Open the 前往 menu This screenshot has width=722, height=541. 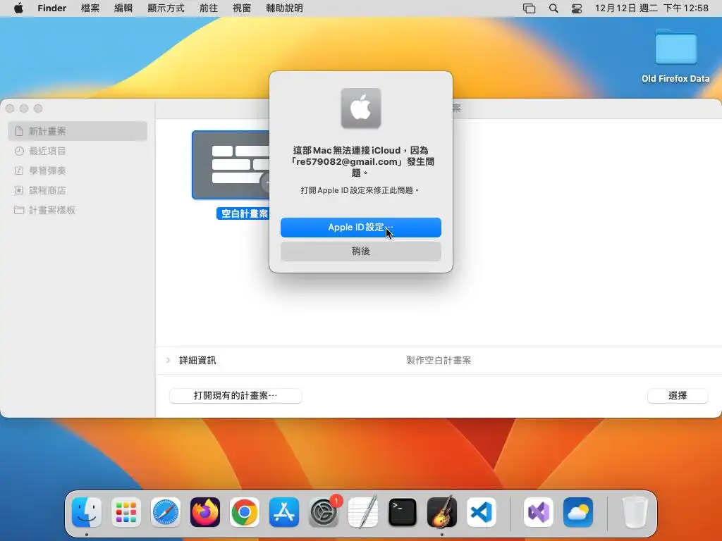click(x=209, y=8)
